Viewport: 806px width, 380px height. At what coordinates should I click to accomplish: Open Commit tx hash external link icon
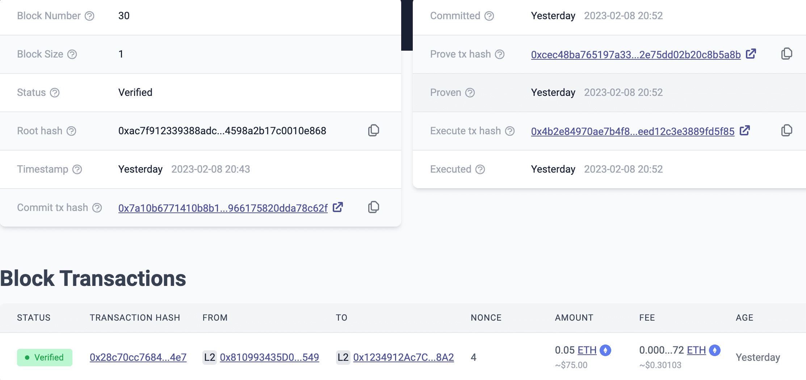pos(338,207)
